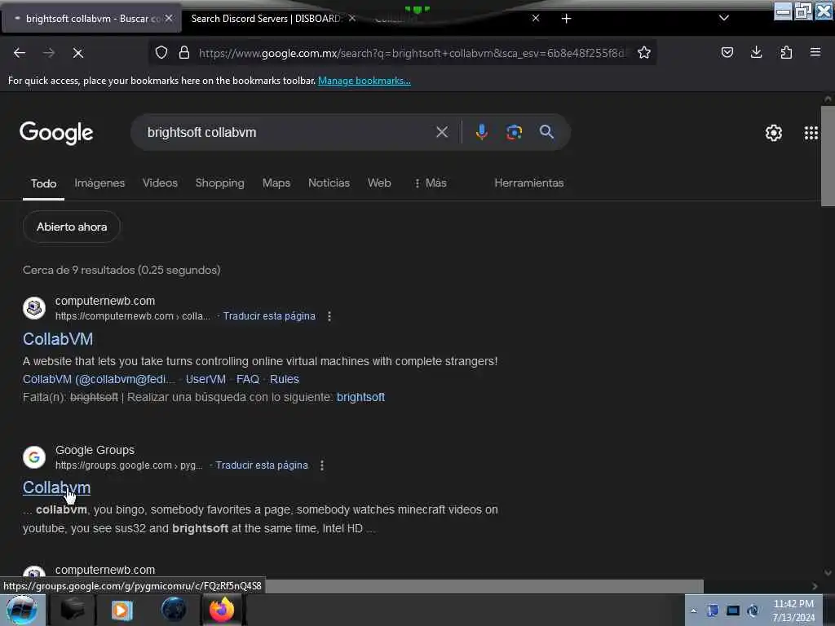Clear the Google search box
835x626 pixels.
[441, 132]
